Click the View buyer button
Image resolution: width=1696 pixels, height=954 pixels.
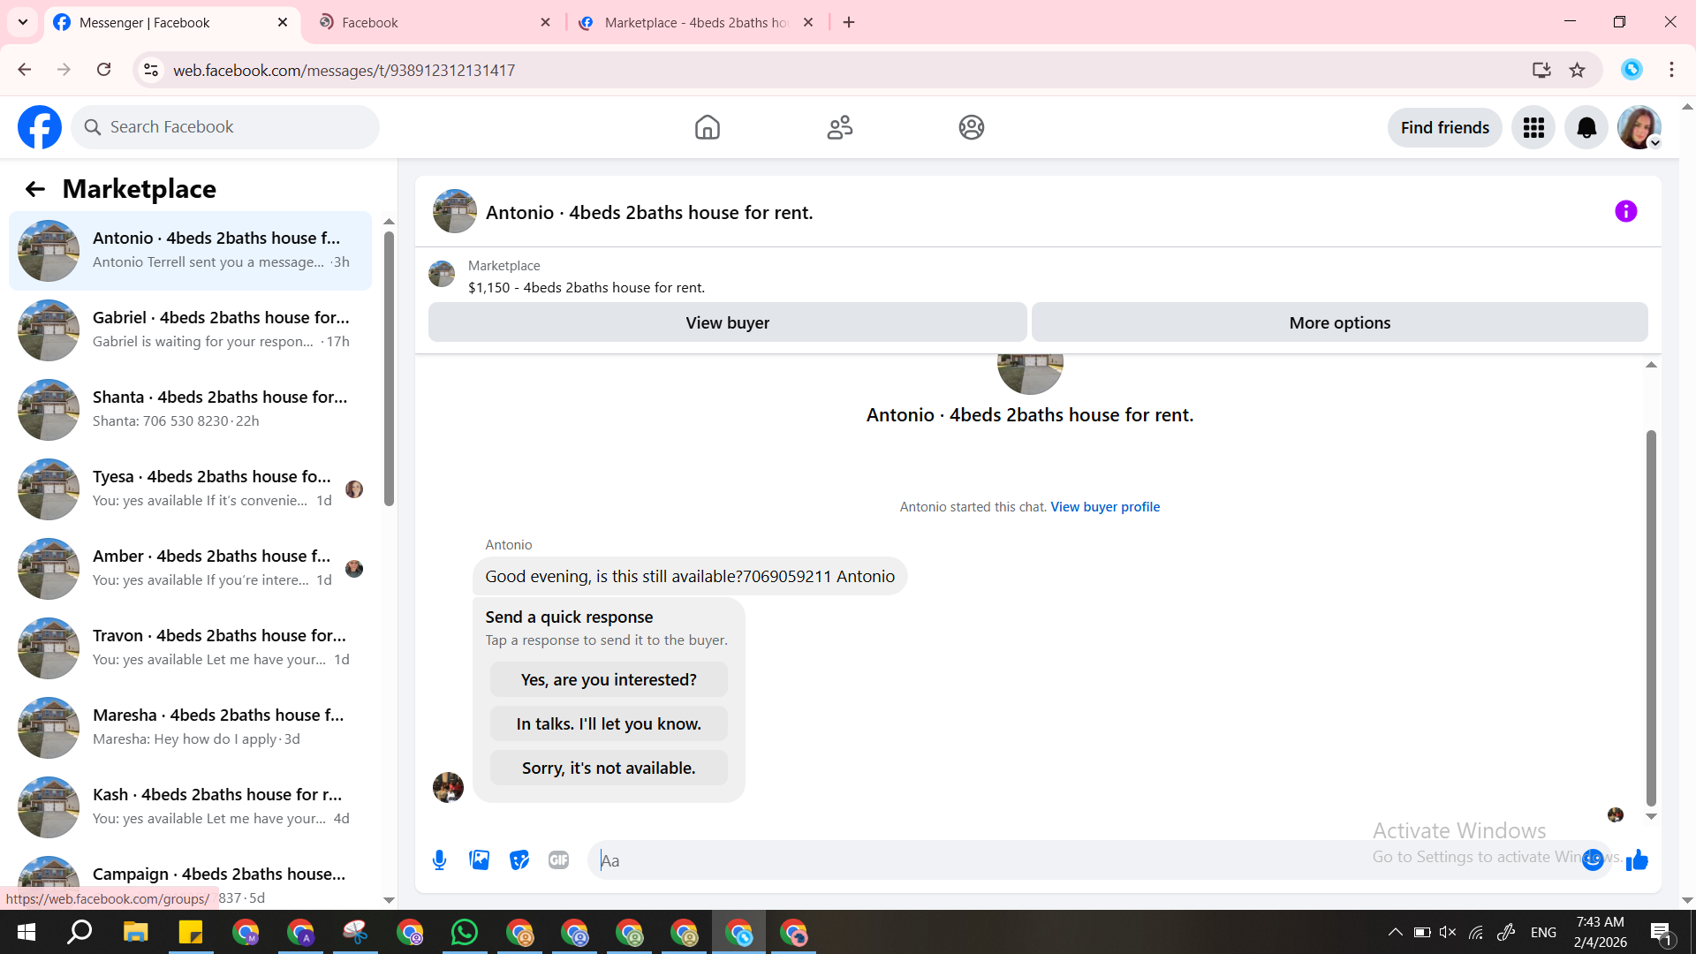pyautogui.click(x=727, y=322)
